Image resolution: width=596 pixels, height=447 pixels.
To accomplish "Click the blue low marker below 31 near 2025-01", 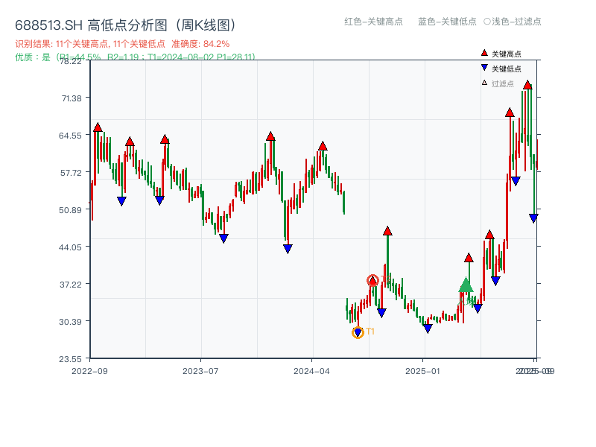I will point(428,328).
